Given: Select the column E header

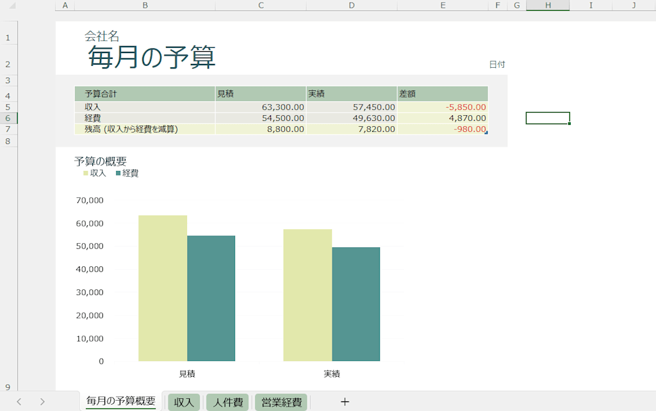Looking at the screenshot, I should [x=443, y=5].
